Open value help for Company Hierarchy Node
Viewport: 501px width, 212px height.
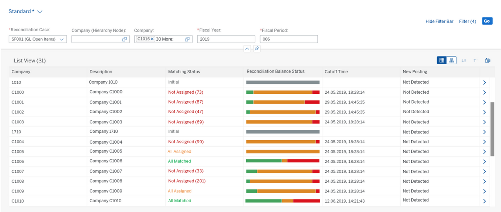point(124,39)
